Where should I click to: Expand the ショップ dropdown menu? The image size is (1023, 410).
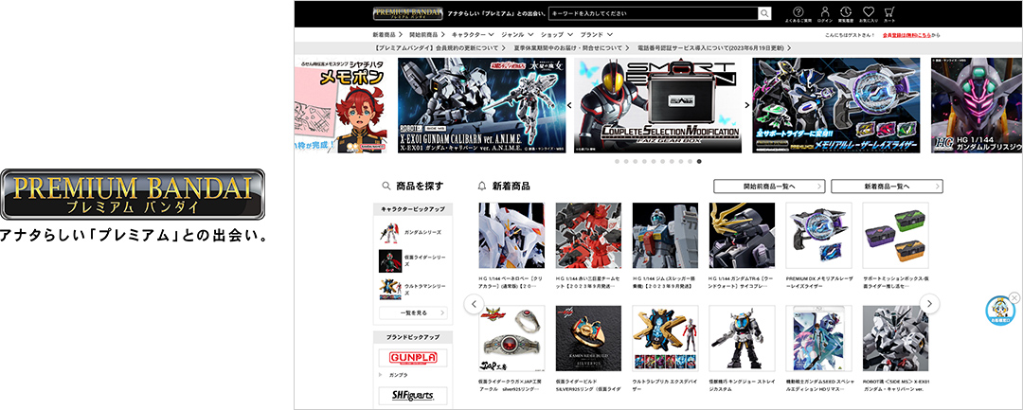[x=557, y=34]
